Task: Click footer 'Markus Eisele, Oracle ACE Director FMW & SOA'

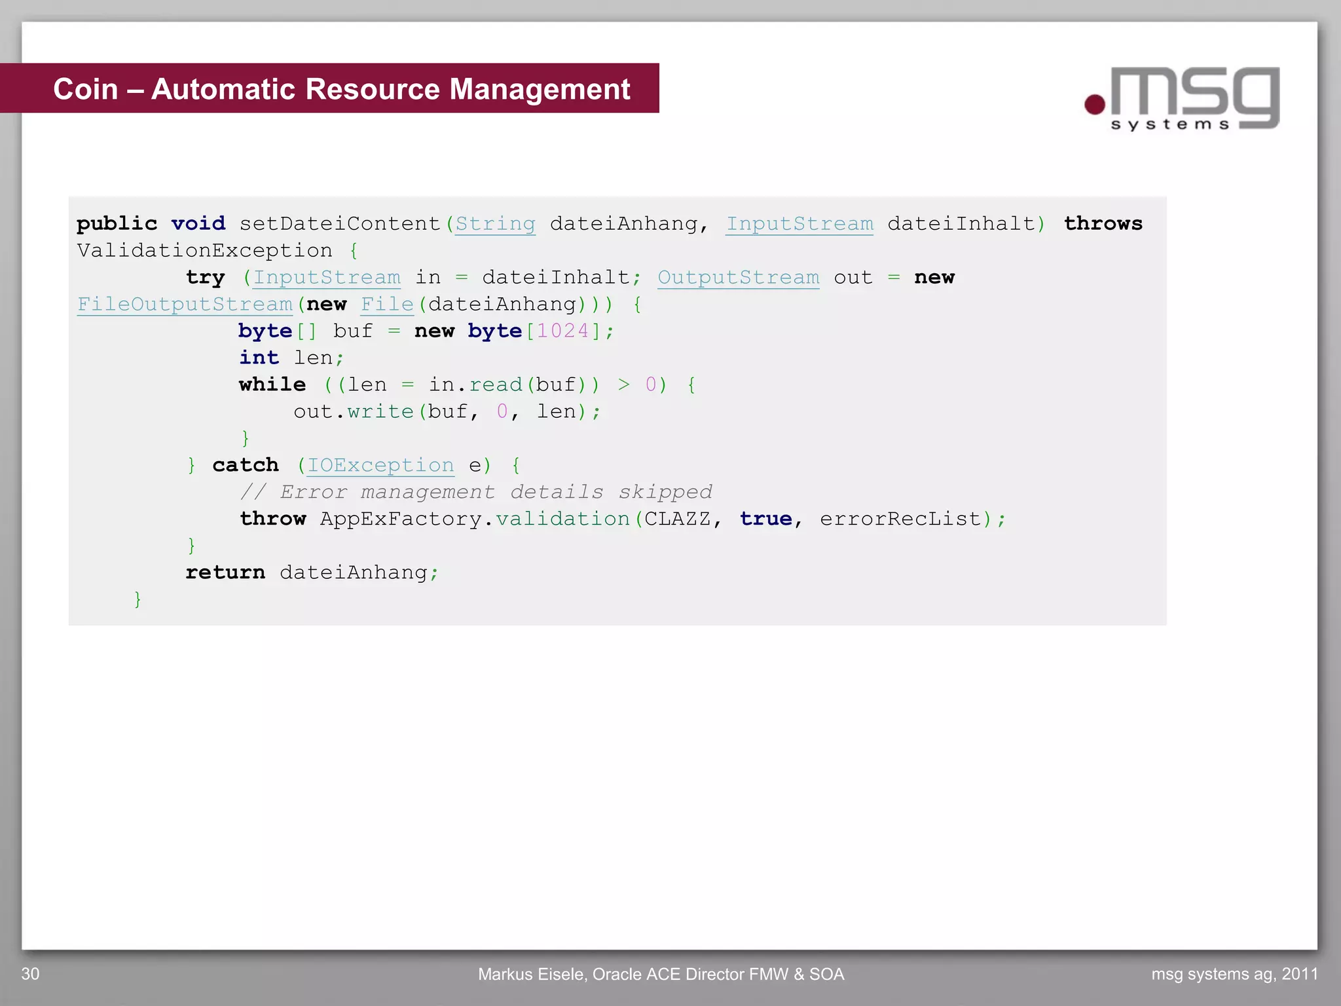Action: point(661,975)
